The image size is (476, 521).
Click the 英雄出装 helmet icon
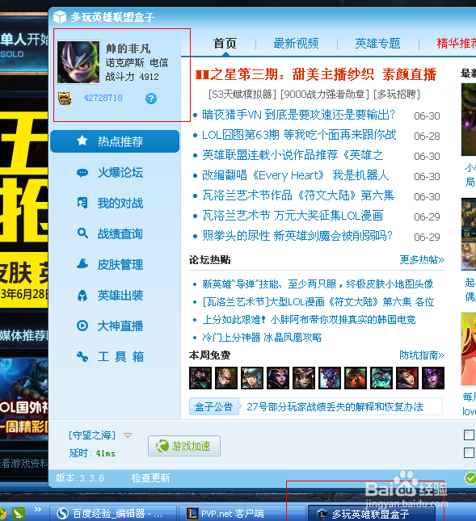82,295
